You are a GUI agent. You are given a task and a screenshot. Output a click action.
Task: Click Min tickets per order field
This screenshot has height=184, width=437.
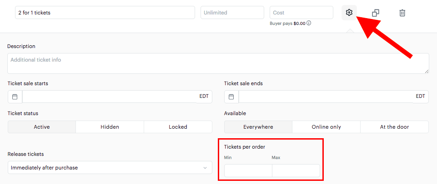[248, 171]
